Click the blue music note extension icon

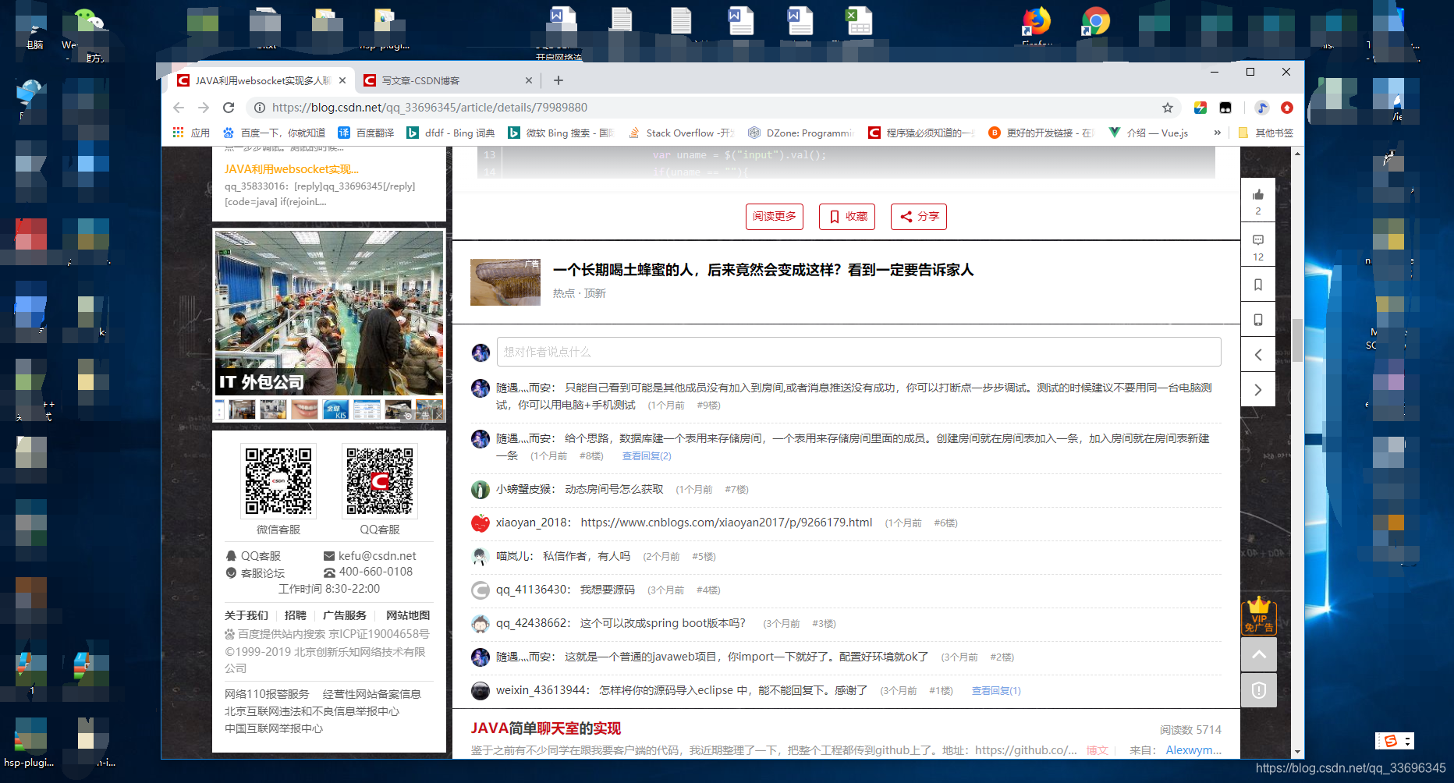coord(1262,108)
